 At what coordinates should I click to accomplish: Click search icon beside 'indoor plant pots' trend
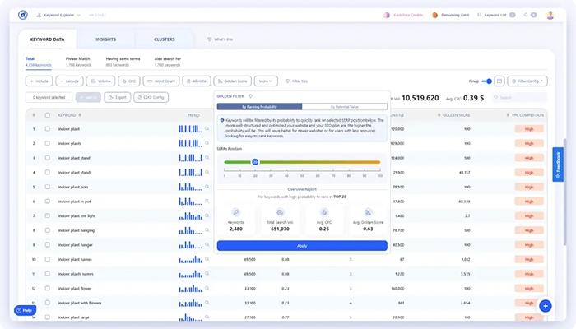point(207,187)
